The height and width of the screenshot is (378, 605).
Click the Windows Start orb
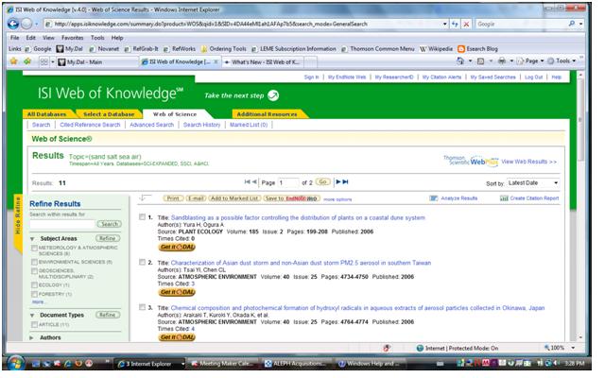click(x=15, y=363)
